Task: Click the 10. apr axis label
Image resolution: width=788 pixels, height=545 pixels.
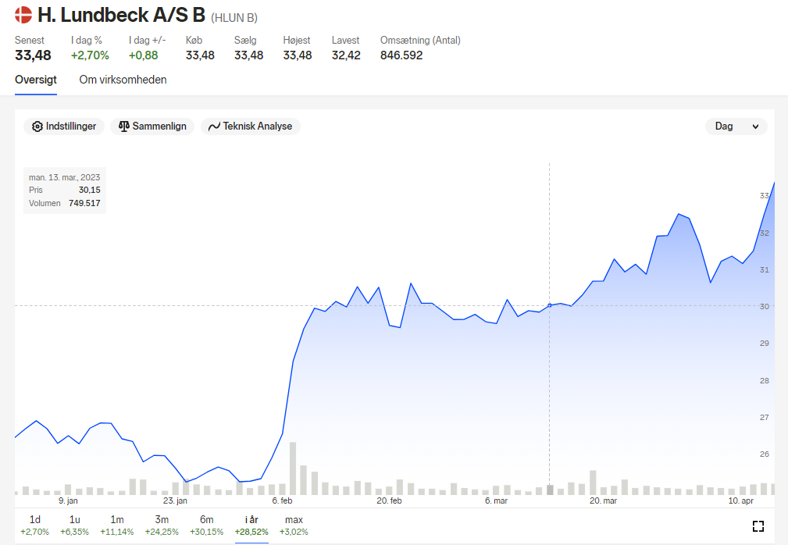Action: click(x=741, y=500)
